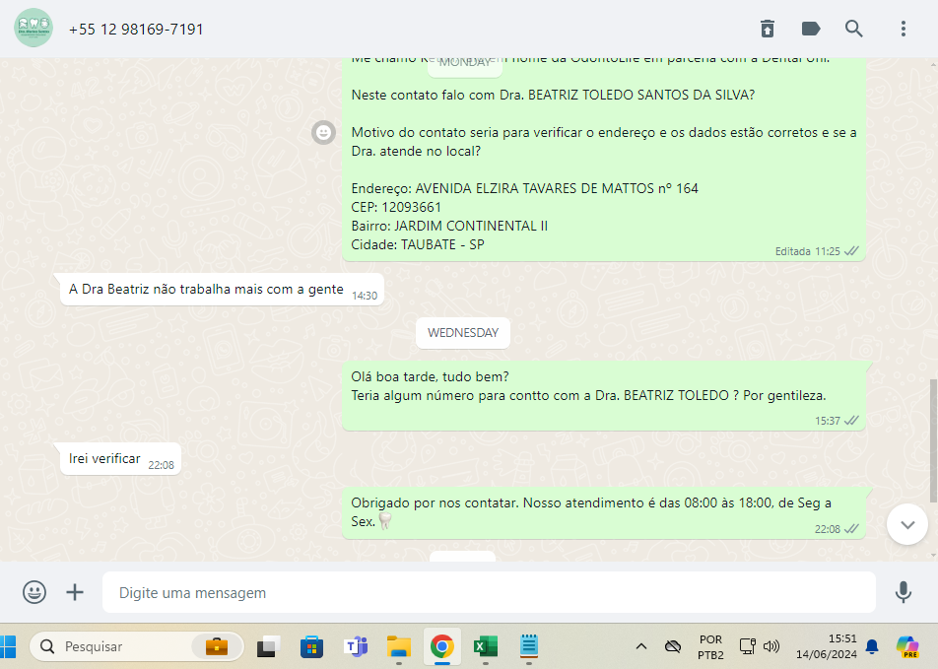Open Microsoft Teams from taskbar
This screenshot has width=938, height=669.
(x=356, y=646)
